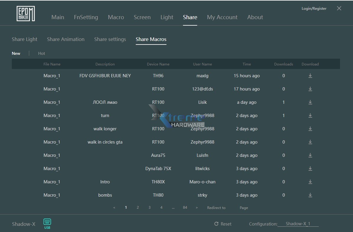
Task: Open the Login/Register link
Action: pyautogui.click(x=314, y=9)
